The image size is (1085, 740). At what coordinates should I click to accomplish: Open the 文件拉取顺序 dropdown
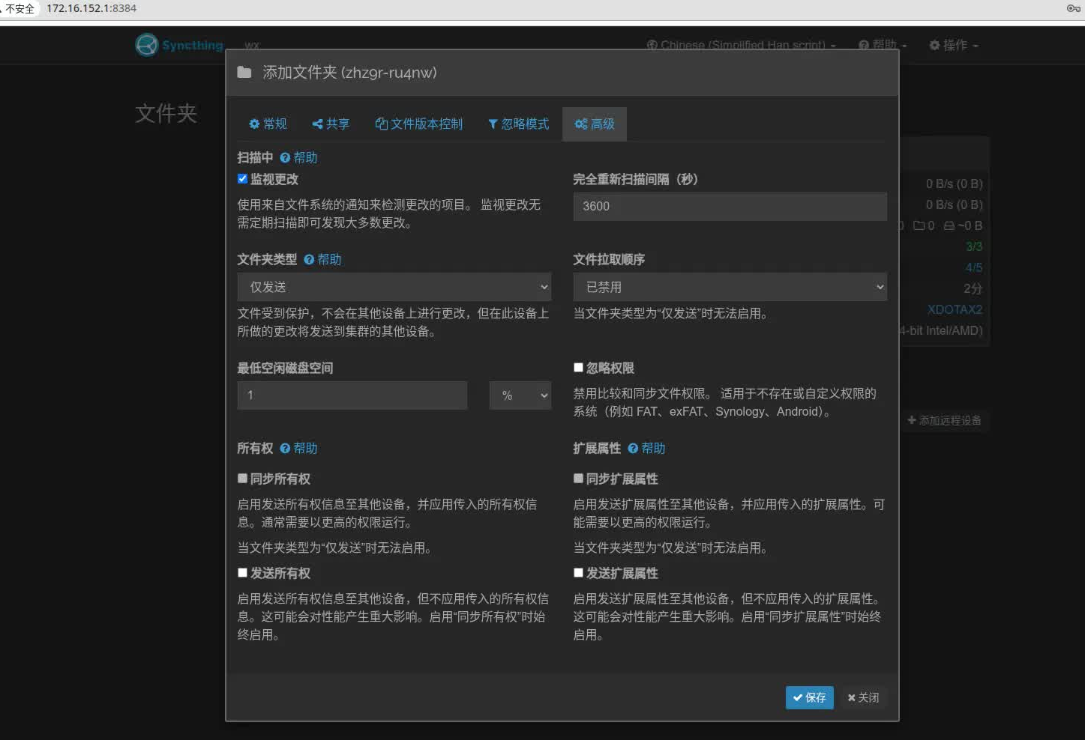click(x=729, y=286)
